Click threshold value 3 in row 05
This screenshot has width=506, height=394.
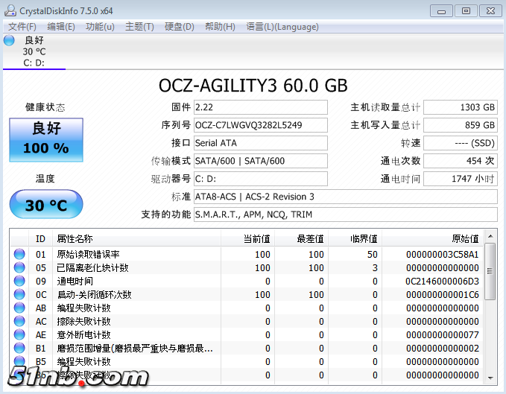pyautogui.click(x=375, y=267)
